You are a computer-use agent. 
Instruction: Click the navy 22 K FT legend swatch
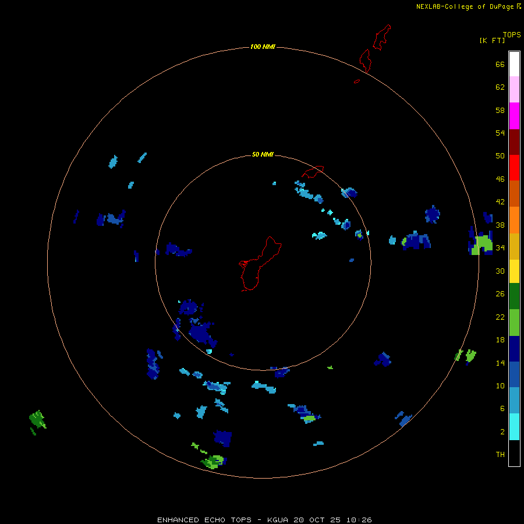point(514,349)
